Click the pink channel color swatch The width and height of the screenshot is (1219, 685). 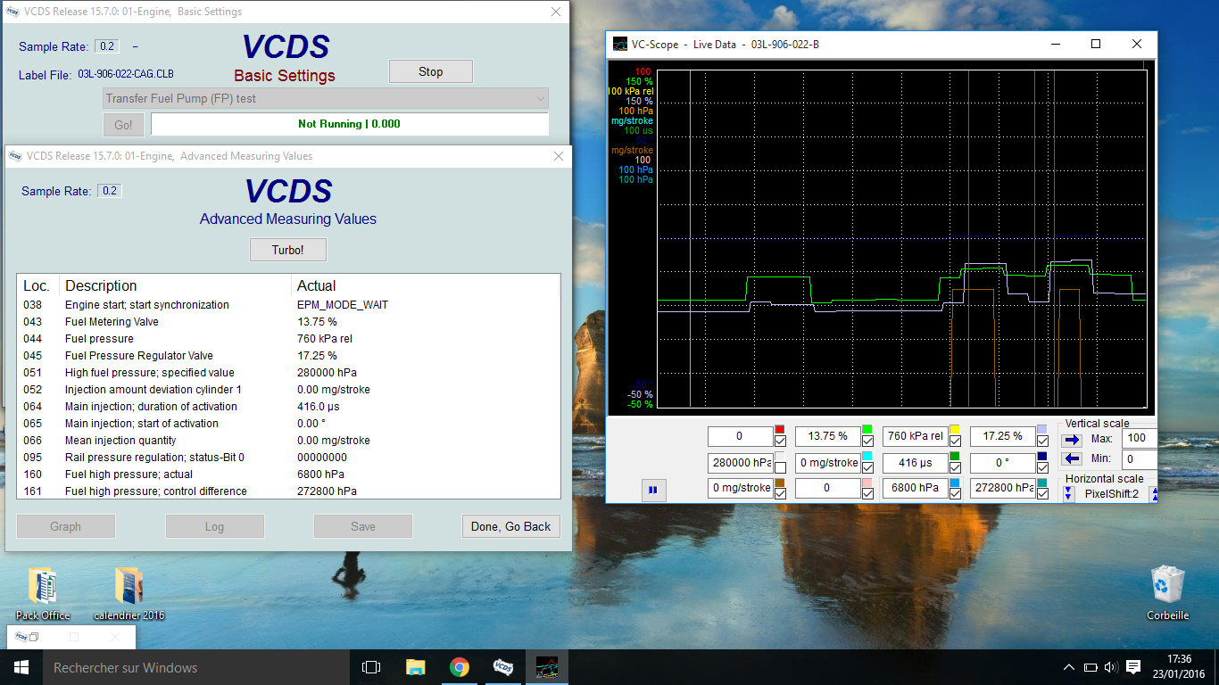pos(867,483)
